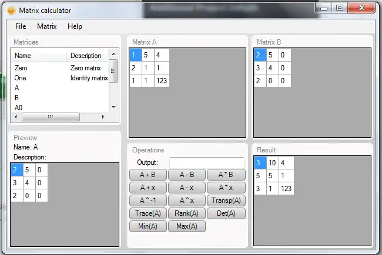Image resolution: width=382 pixels, height=255 pixels.
Task: Select Result cell containing 123
Action: coord(286,189)
